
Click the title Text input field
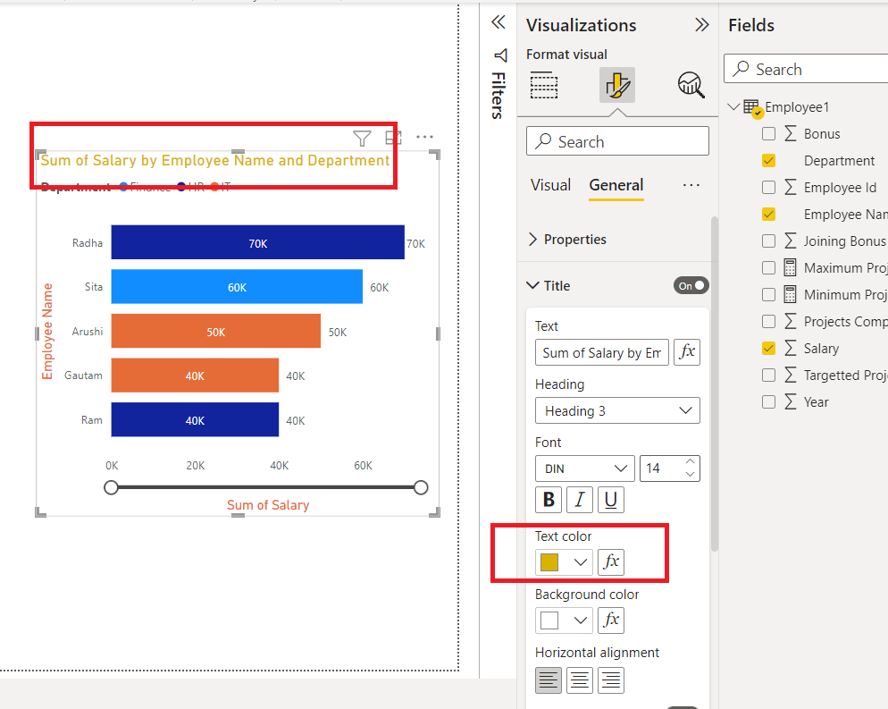(x=602, y=352)
